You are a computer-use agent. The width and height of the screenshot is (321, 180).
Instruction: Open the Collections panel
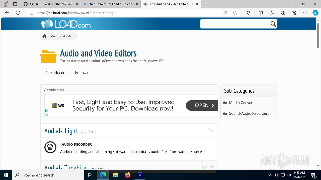tap(283, 13)
